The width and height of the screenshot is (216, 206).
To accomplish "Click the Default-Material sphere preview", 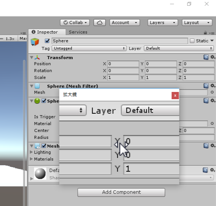I will pyautogui.click(x=40, y=174).
